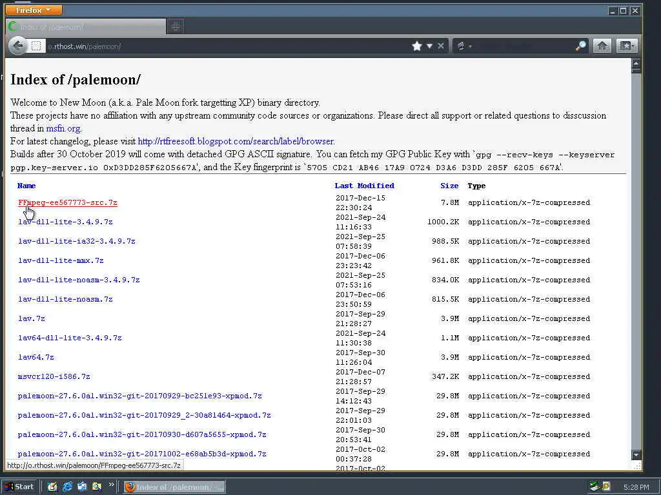Launch the fourth quick launch search icon

coord(97,487)
